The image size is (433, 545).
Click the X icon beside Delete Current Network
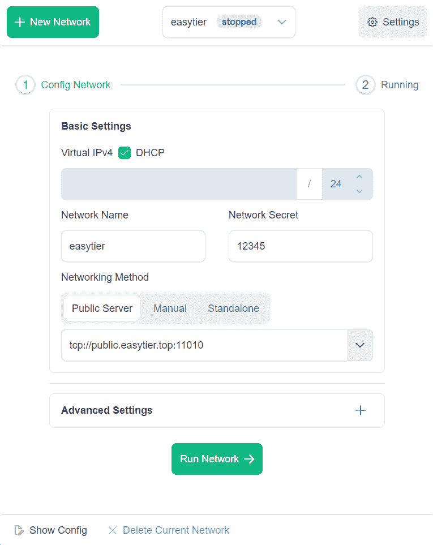tap(112, 530)
